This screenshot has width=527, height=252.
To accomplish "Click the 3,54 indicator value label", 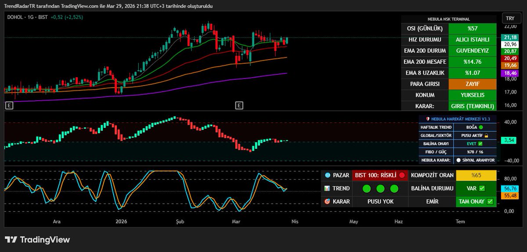I will (509, 140).
